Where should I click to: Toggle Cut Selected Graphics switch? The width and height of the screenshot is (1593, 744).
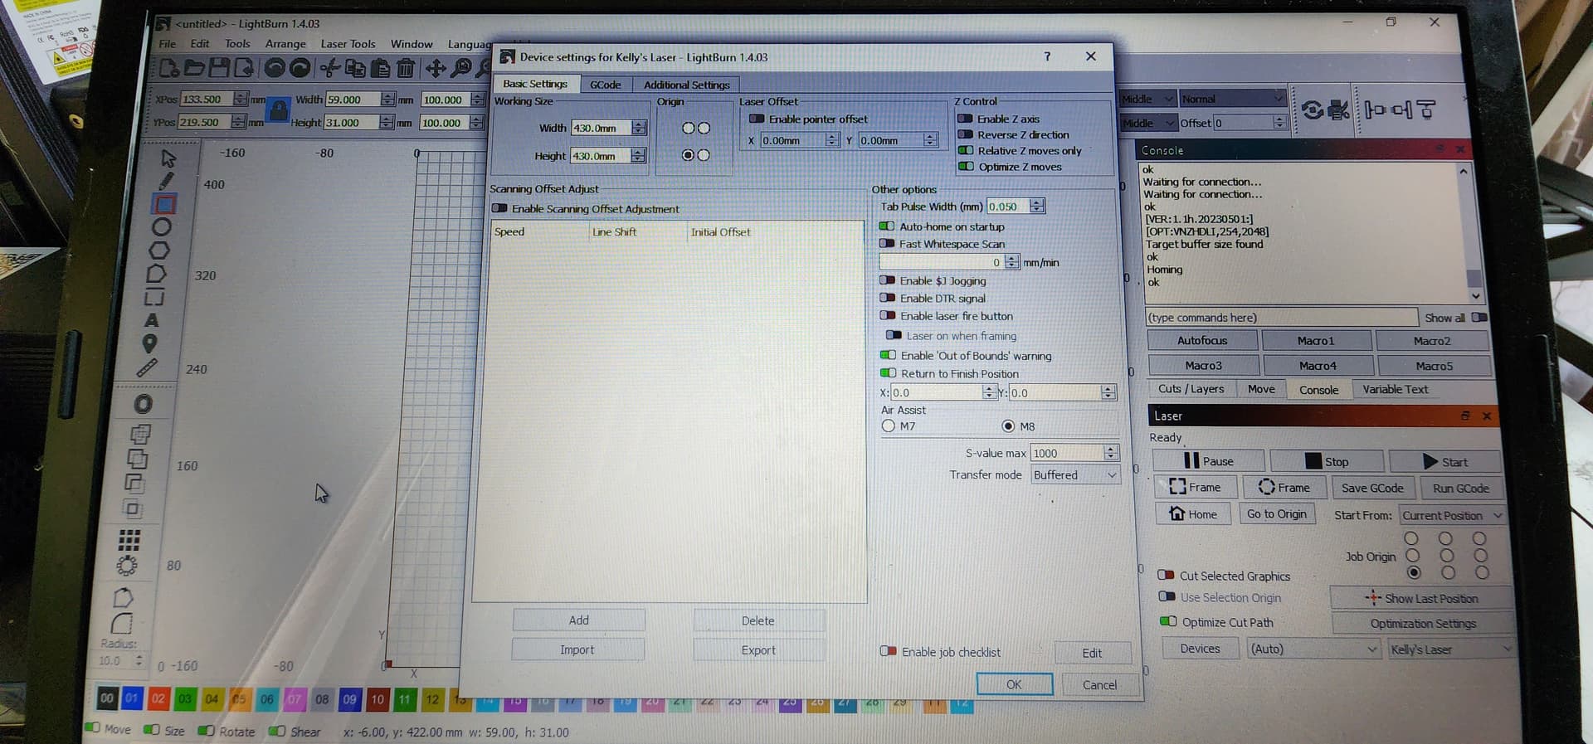click(1166, 575)
